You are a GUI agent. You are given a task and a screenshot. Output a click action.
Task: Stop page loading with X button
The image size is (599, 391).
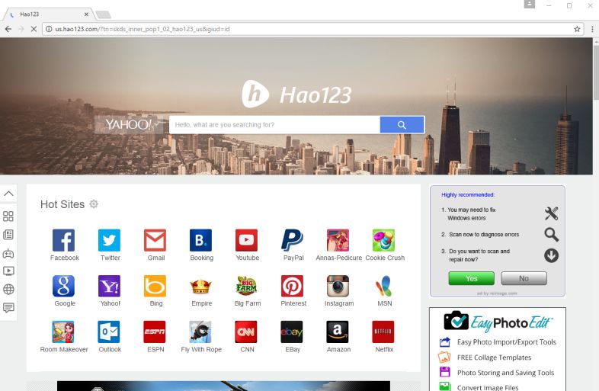click(34, 29)
